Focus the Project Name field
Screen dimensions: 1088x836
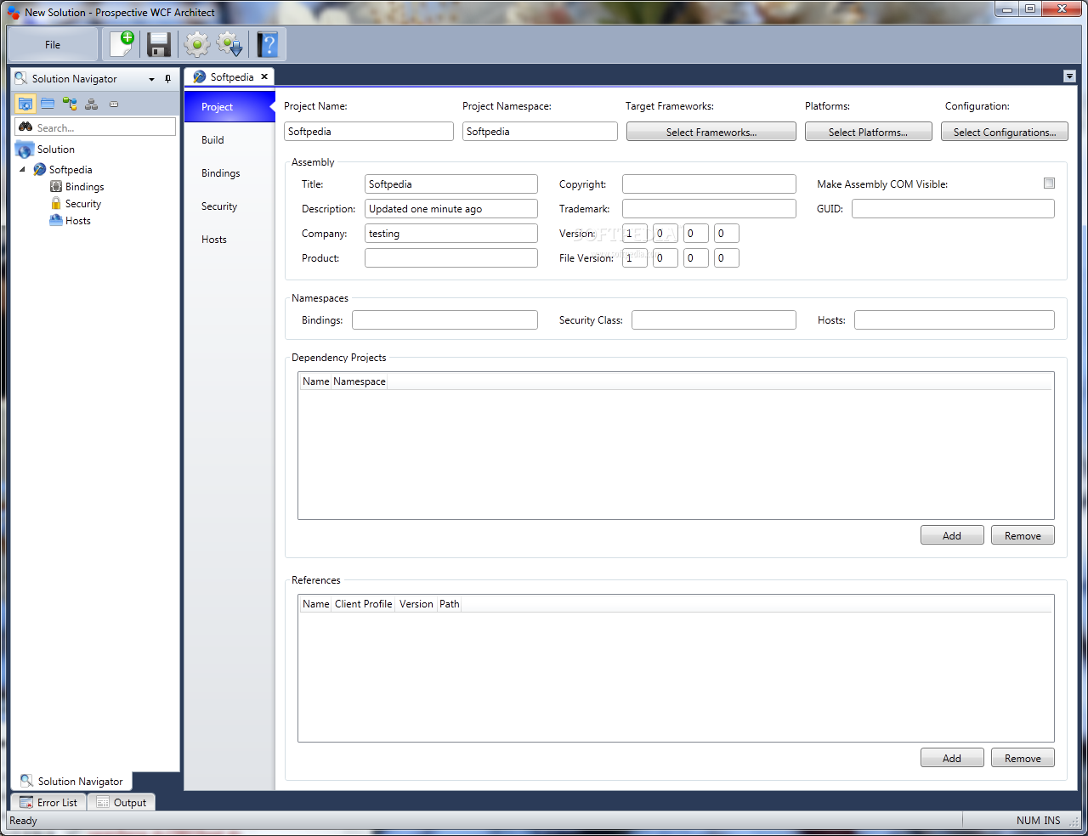pos(369,132)
